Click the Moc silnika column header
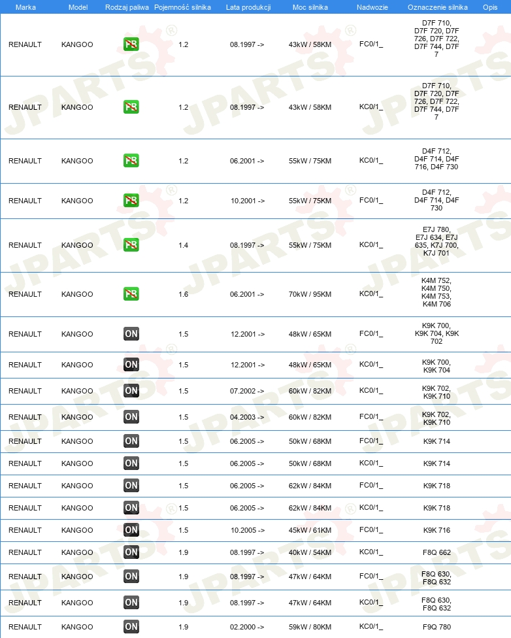This screenshot has height=638, width=511. (x=310, y=7)
